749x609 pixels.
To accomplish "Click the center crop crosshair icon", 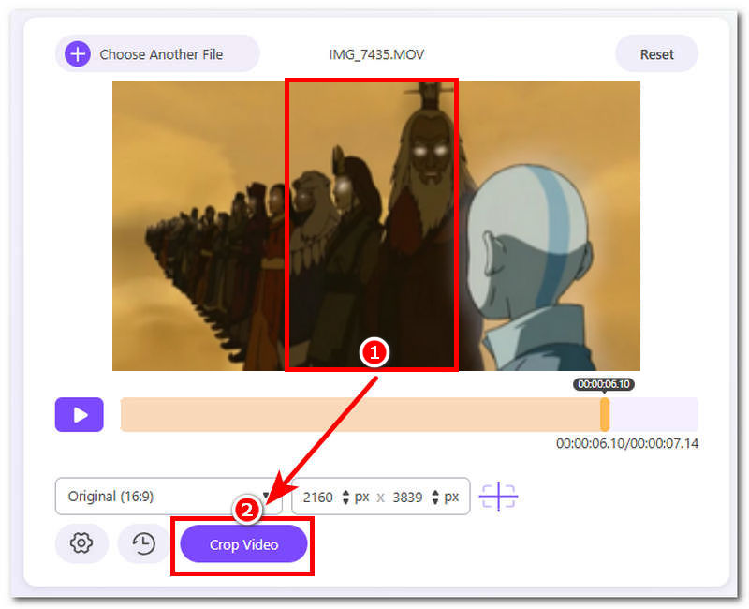I will [498, 497].
